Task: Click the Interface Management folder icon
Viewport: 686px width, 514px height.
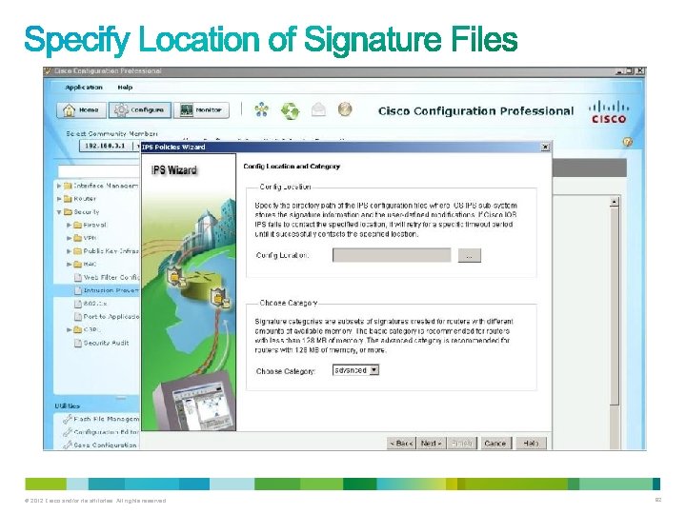Action: point(68,186)
